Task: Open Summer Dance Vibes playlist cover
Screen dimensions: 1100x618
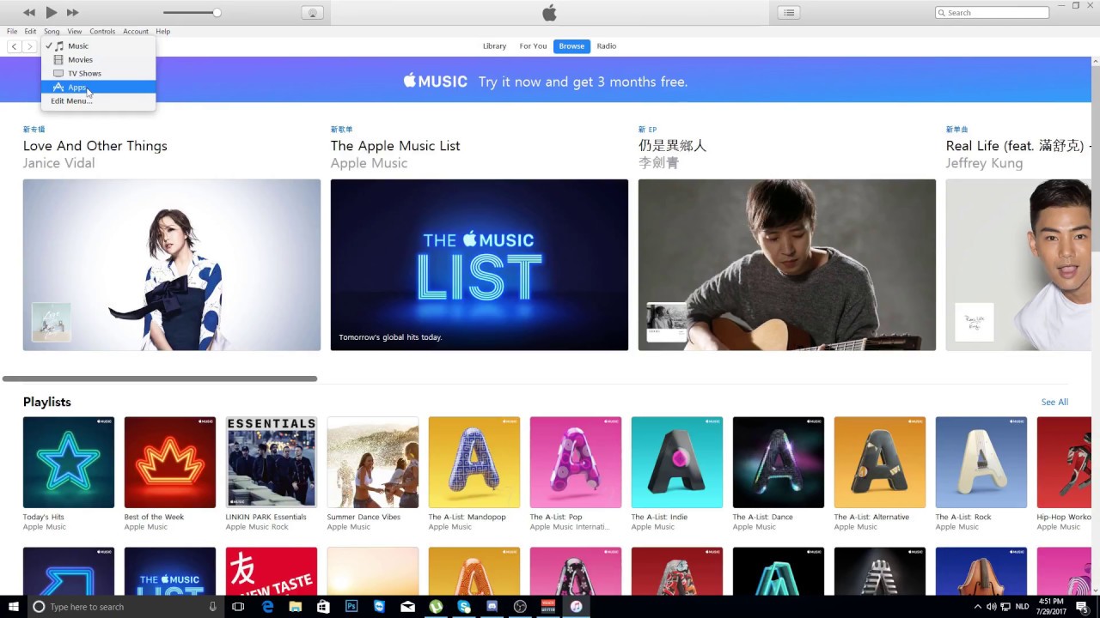Action: tap(373, 463)
